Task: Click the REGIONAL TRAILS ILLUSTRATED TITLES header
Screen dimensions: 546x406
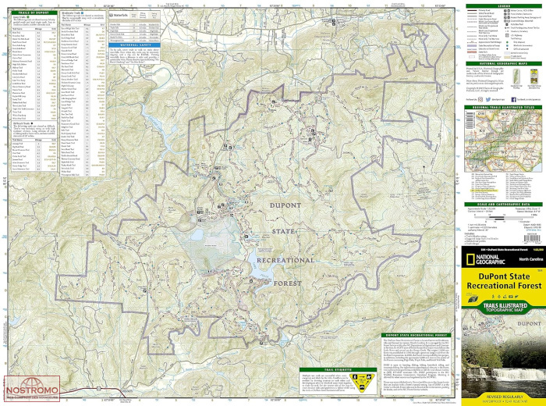Action: point(504,107)
